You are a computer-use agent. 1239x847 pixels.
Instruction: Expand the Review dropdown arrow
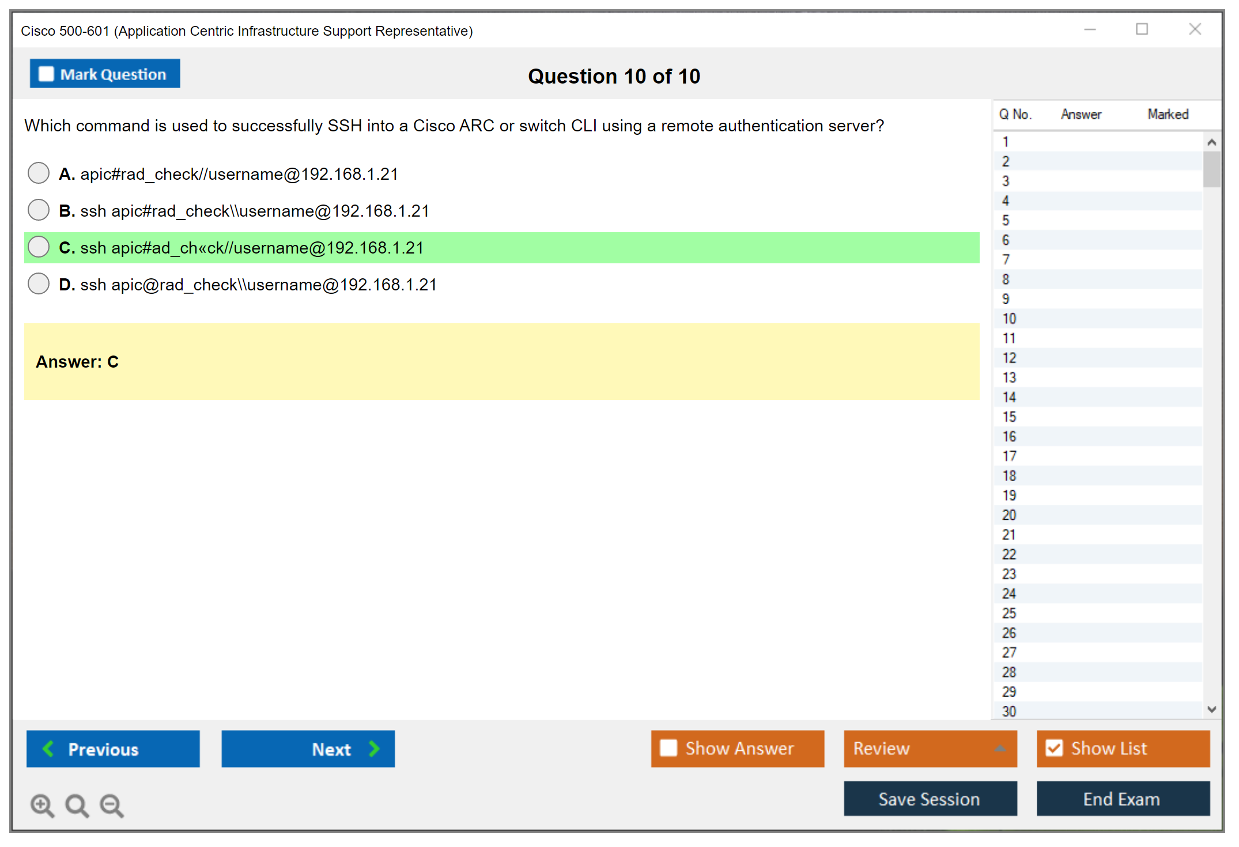click(1000, 748)
